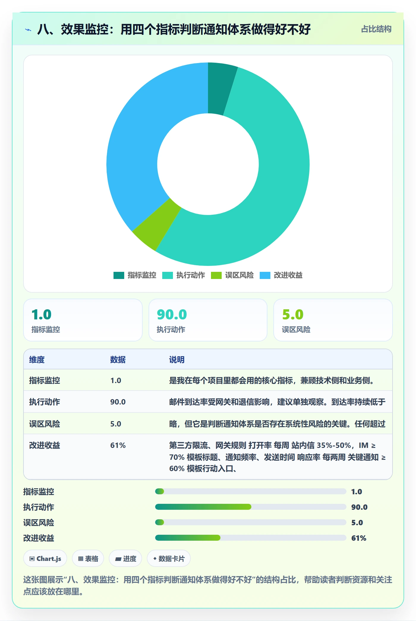The image size is (416, 621).
Task: Click the 数据卡片 tag chip
Action: pos(169,559)
